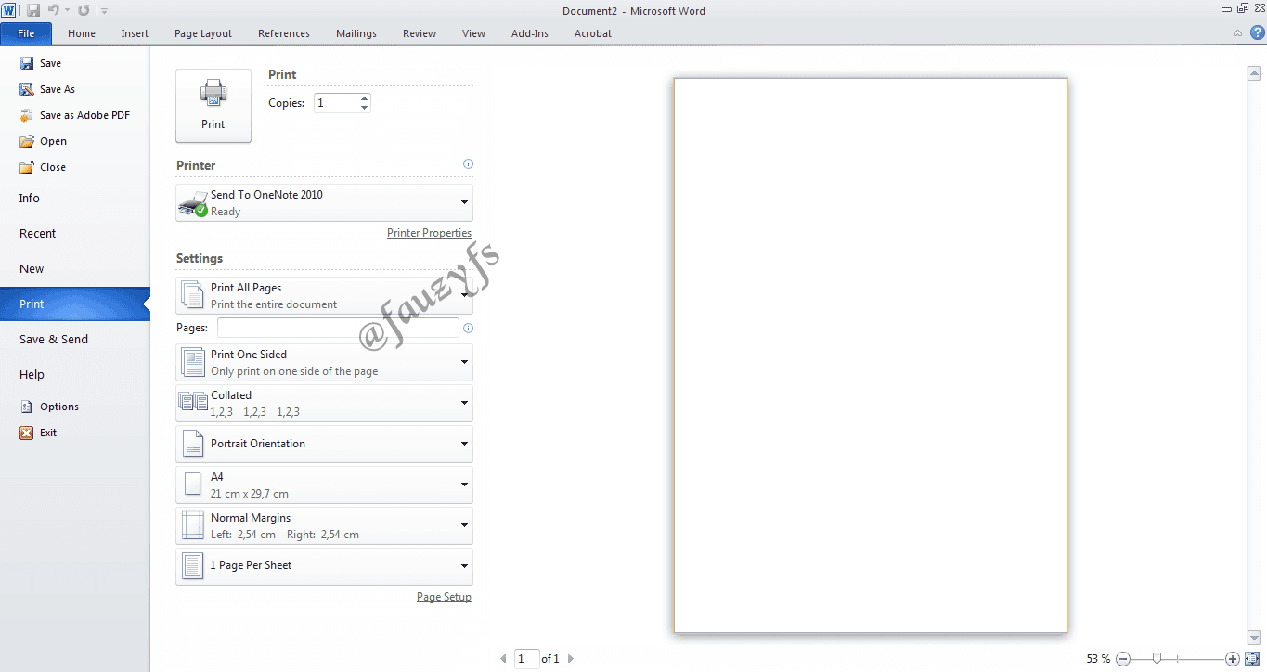Click inside the Pages input field
Viewport: 1267px width, 672px height.
click(x=337, y=327)
